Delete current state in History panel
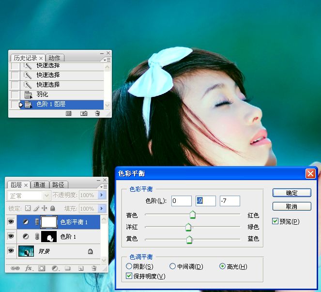 [x=97, y=113]
